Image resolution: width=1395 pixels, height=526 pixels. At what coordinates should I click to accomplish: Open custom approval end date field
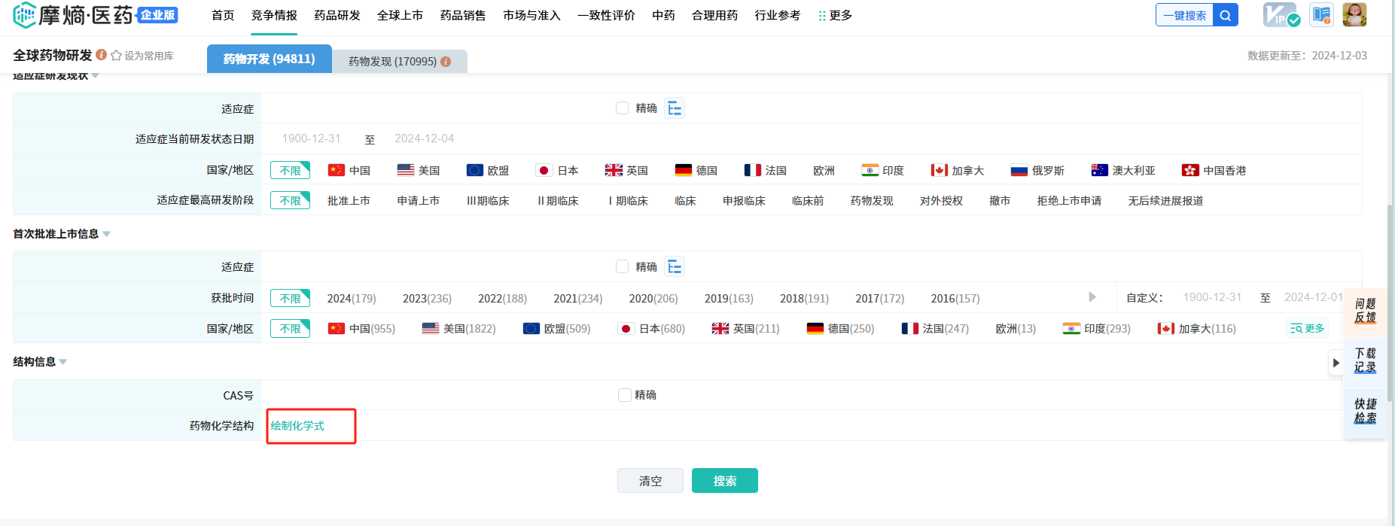click(x=1314, y=297)
